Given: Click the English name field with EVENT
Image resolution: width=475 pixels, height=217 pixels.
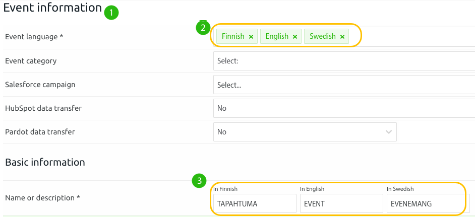Looking at the screenshot, I should (x=341, y=204).
